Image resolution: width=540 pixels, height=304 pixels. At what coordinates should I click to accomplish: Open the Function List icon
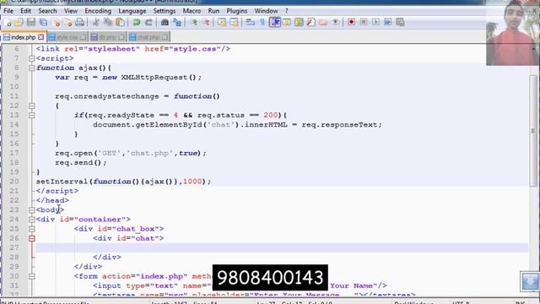click(311, 23)
